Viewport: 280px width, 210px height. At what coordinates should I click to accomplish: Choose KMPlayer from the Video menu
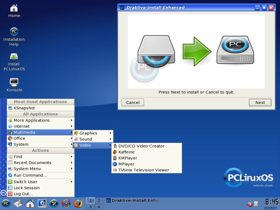pos(147,158)
